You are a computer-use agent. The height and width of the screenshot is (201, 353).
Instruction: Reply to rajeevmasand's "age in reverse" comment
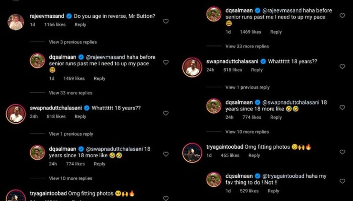[x=80, y=24]
